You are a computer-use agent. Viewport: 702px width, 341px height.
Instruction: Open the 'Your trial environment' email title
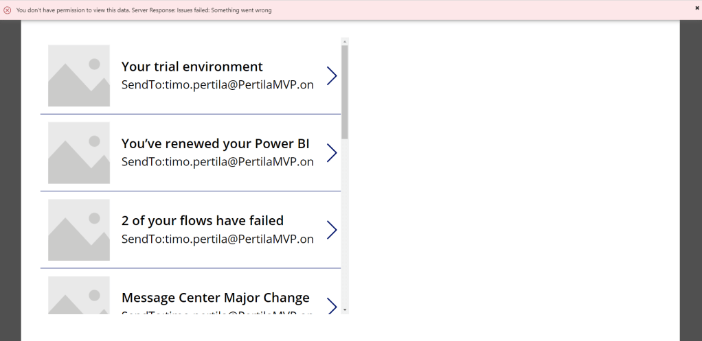(192, 67)
